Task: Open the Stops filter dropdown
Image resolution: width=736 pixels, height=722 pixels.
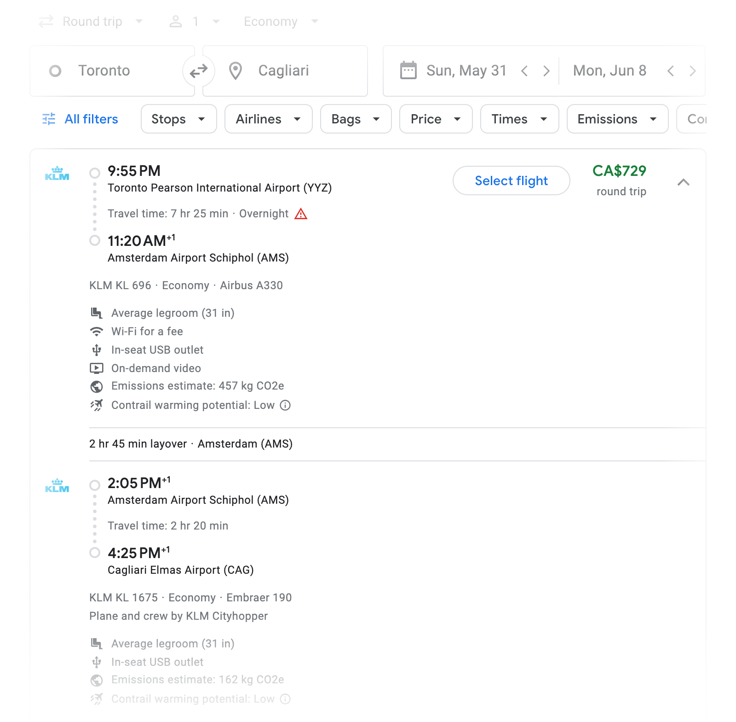Action: pyautogui.click(x=178, y=119)
